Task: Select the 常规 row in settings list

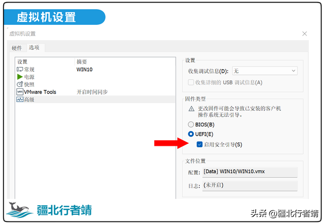Action: tap(95, 69)
